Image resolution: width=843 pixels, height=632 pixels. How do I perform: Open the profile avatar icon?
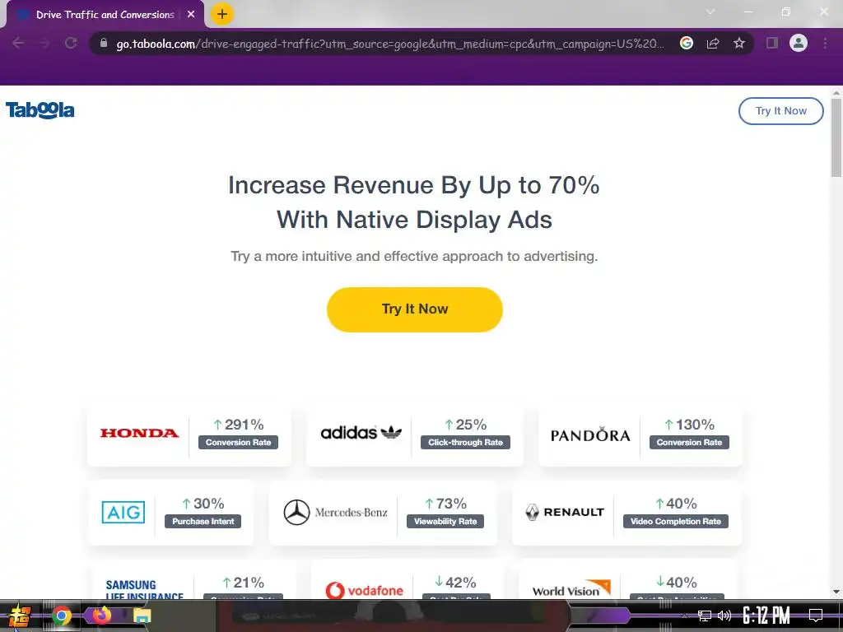(799, 43)
